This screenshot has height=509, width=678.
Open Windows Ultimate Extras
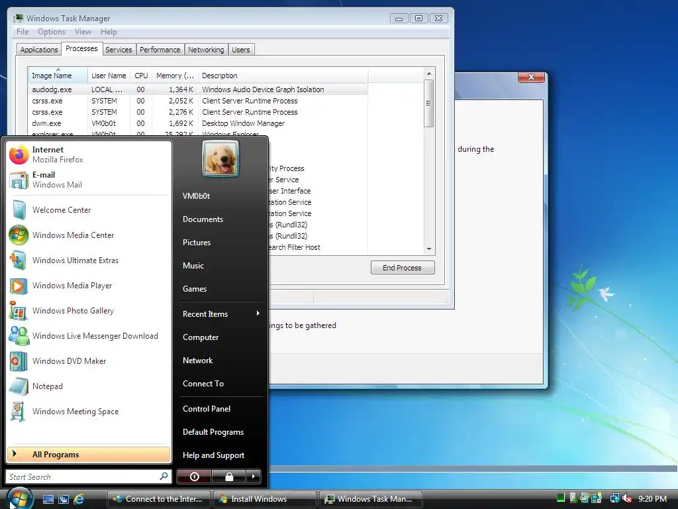(x=89, y=260)
